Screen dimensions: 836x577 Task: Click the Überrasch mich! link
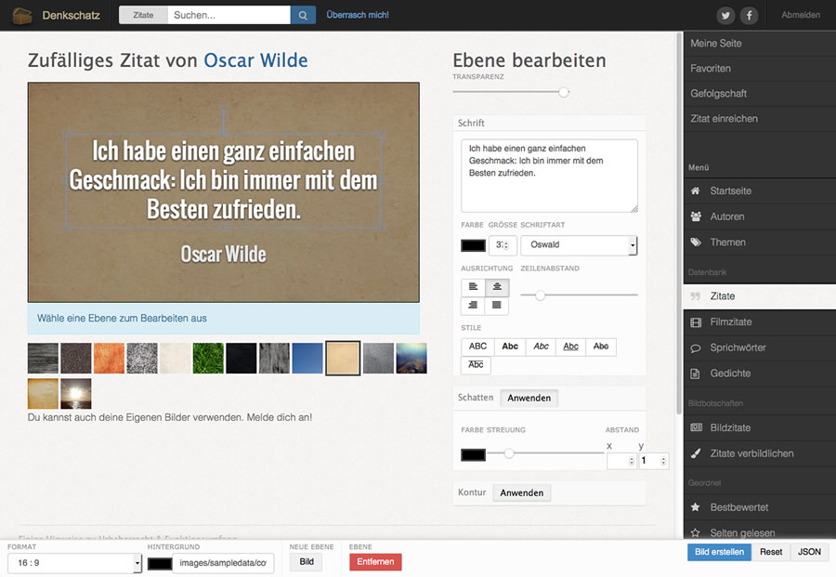(358, 15)
